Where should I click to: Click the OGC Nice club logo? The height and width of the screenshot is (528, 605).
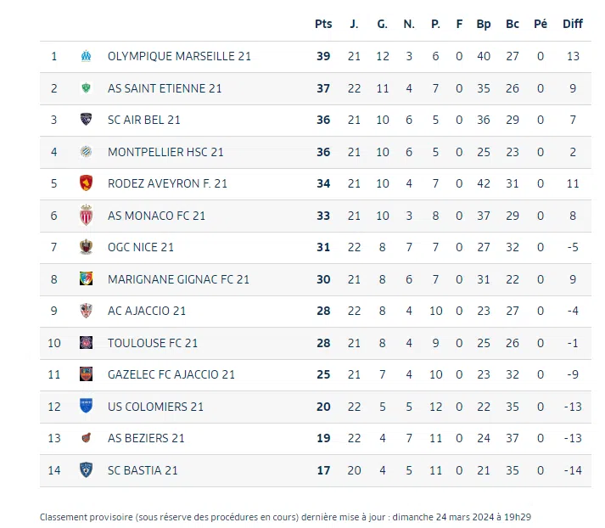click(86, 247)
